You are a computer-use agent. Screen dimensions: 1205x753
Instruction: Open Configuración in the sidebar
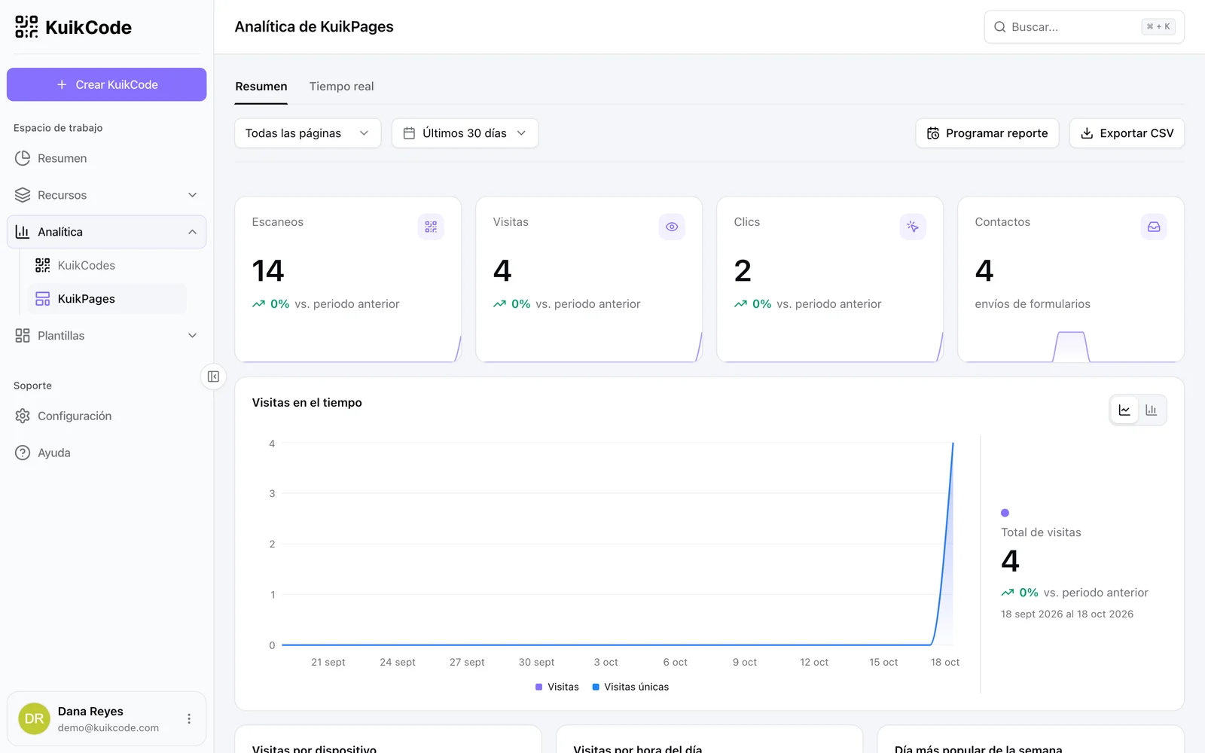[106, 416]
